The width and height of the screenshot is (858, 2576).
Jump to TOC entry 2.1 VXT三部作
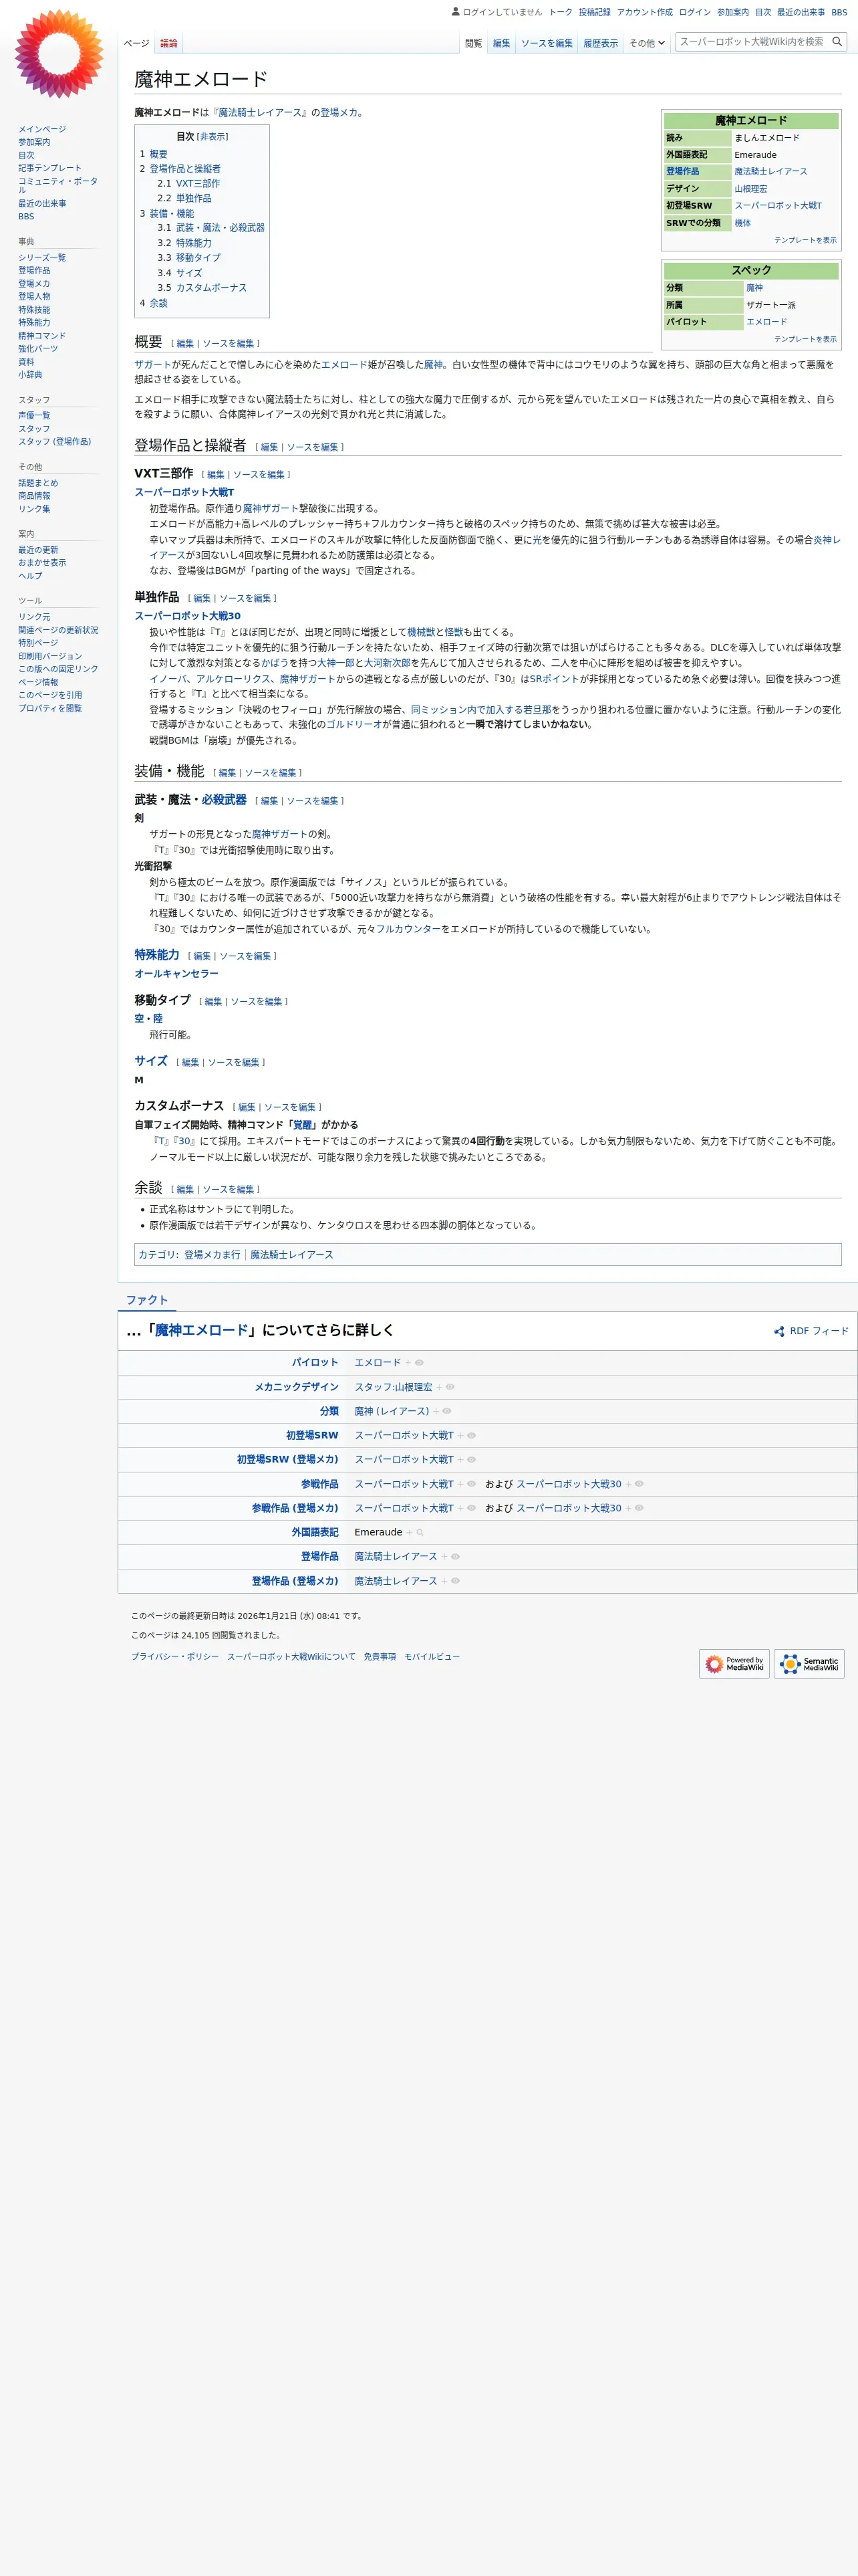[x=198, y=184]
